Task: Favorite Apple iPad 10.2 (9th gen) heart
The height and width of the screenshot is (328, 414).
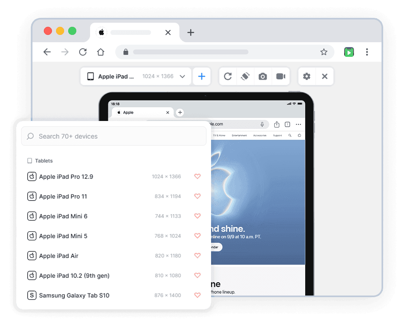Action: point(198,275)
